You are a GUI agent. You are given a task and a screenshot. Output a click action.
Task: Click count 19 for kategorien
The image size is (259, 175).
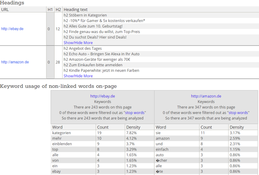(x=99, y=133)
